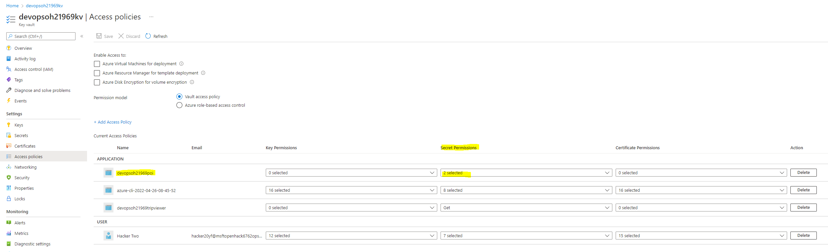Viewport: 828px width, 252px height.
Task: Click the Certificates icon in the sidebar
Action: click(x=9, y=146)
